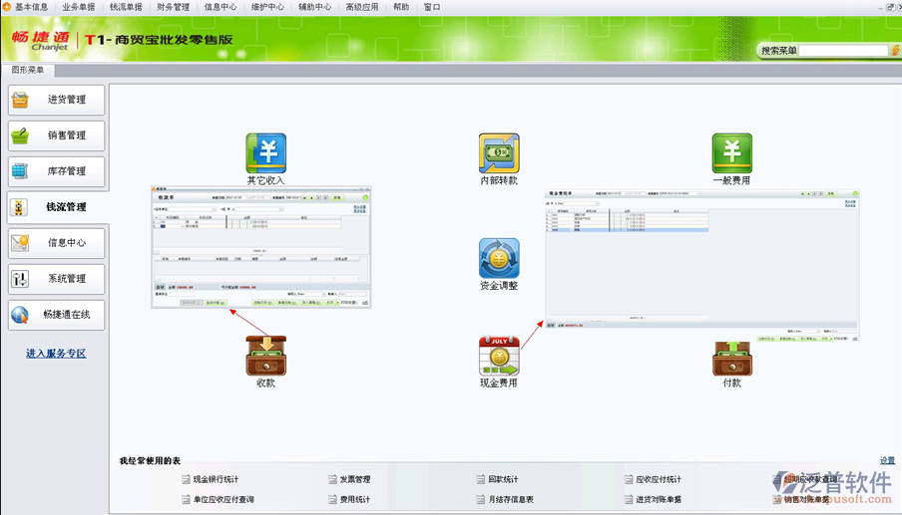Click the 进入服务专区 link

pos(56,354)
